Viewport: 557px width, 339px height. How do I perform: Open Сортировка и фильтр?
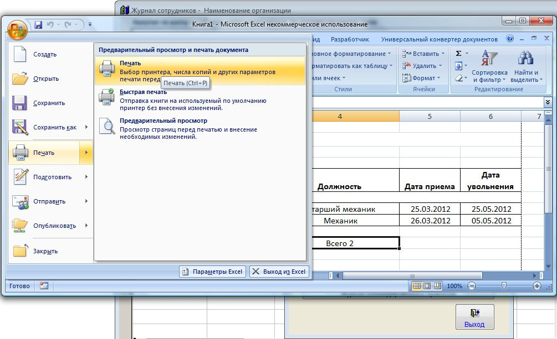point(489,67)
